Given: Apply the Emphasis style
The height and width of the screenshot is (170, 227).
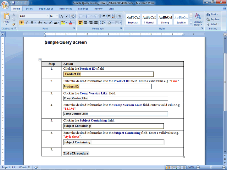Looking at the screenshot, I should pyautogui.click(x=133, y=19).
